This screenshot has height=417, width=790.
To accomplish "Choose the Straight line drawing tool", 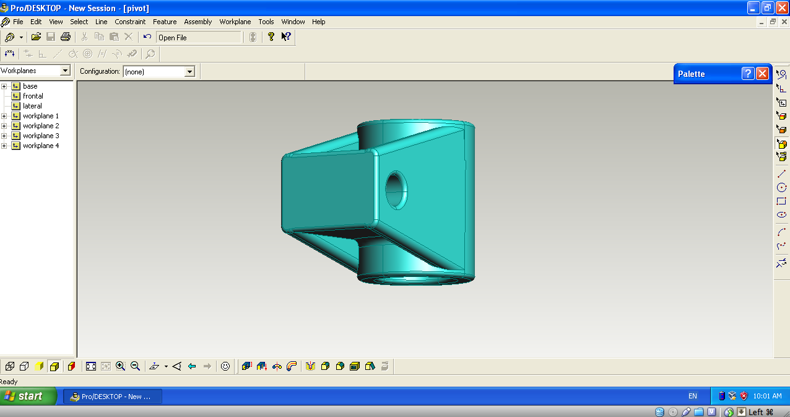I will [781, 174].
